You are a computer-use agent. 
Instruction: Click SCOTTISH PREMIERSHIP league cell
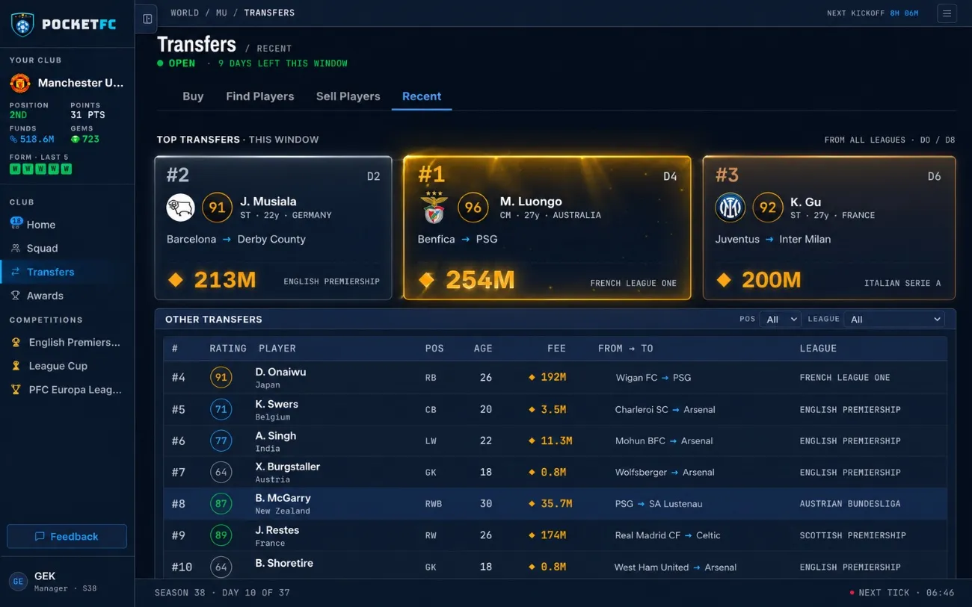(x=852, y=535)
